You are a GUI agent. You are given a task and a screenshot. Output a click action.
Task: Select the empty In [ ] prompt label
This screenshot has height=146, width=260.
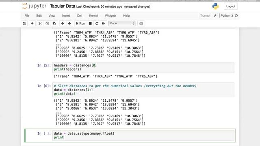[44, 133]
